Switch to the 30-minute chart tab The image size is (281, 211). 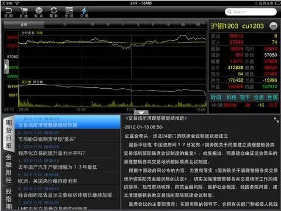click(183, 25)
